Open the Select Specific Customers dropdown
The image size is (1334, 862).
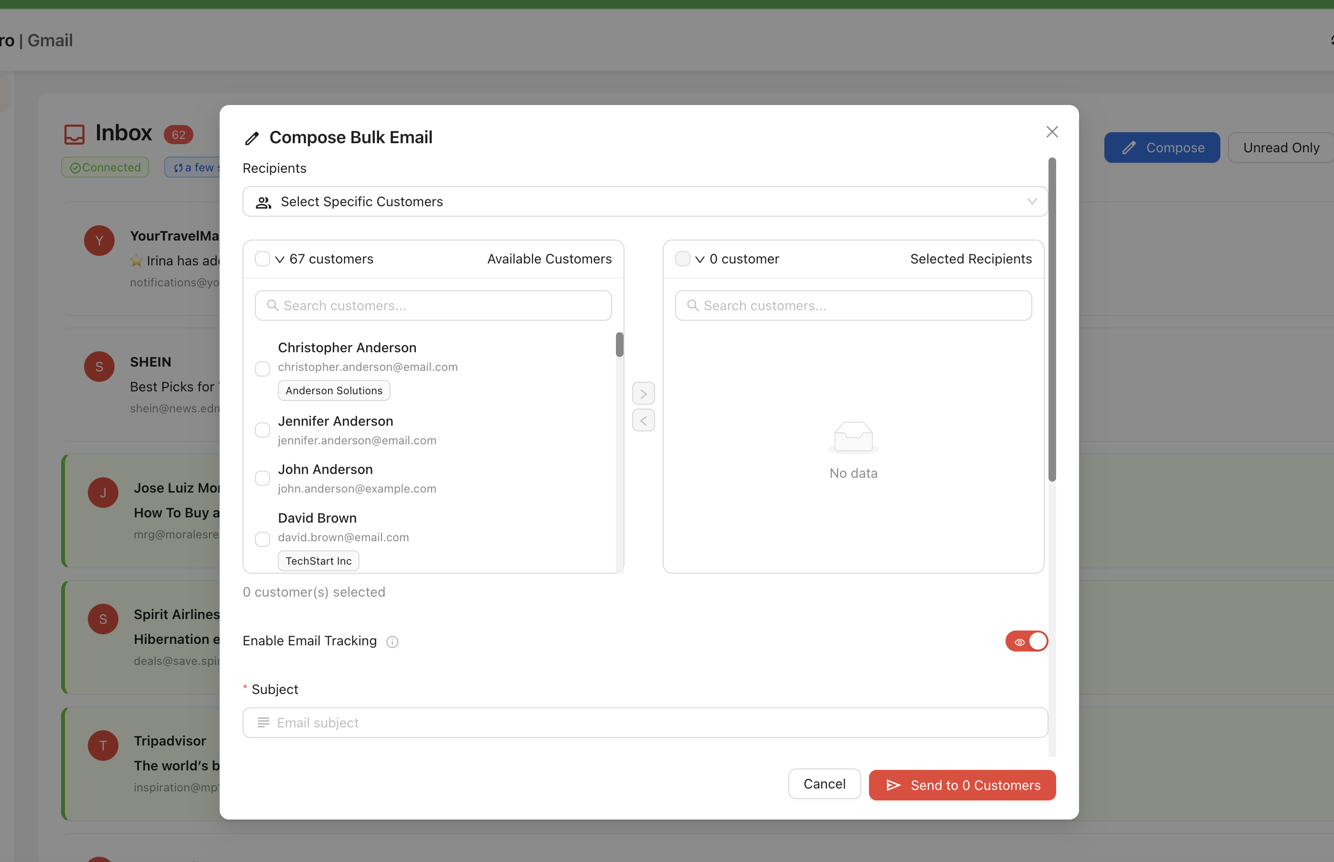(645, 201)
